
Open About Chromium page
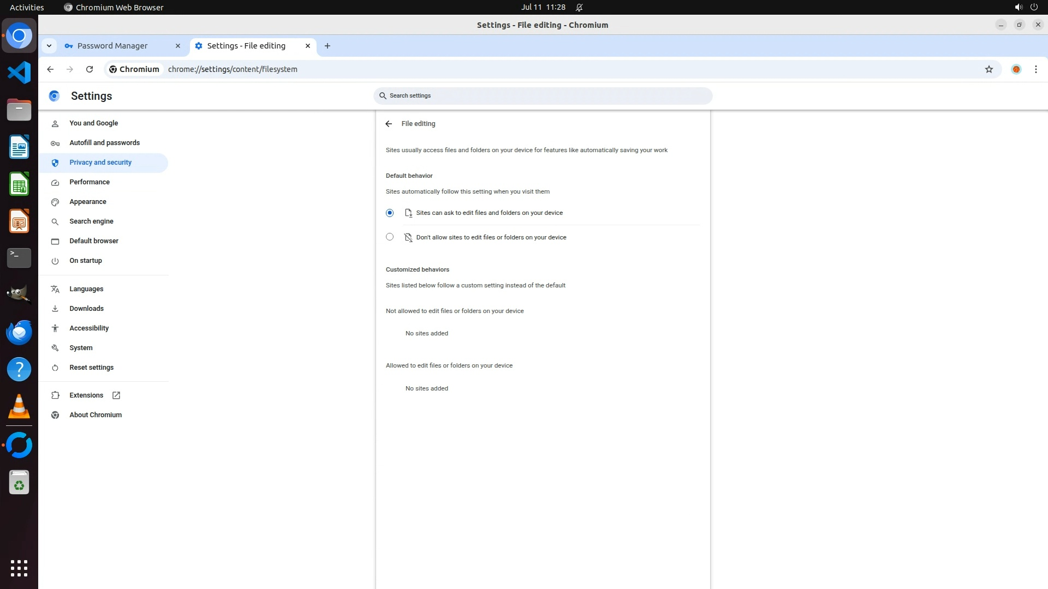(x=95, y=415)
